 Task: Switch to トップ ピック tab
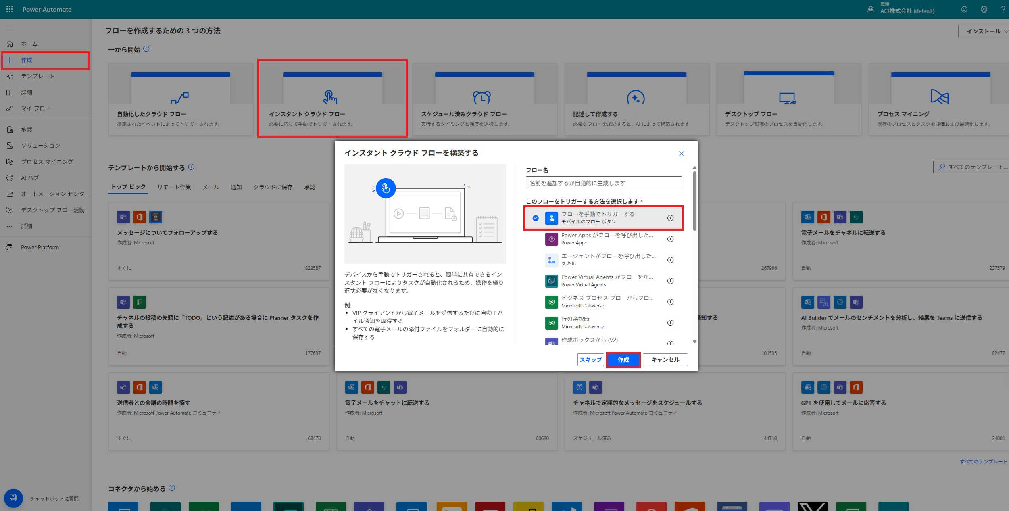tap(128, 187)
